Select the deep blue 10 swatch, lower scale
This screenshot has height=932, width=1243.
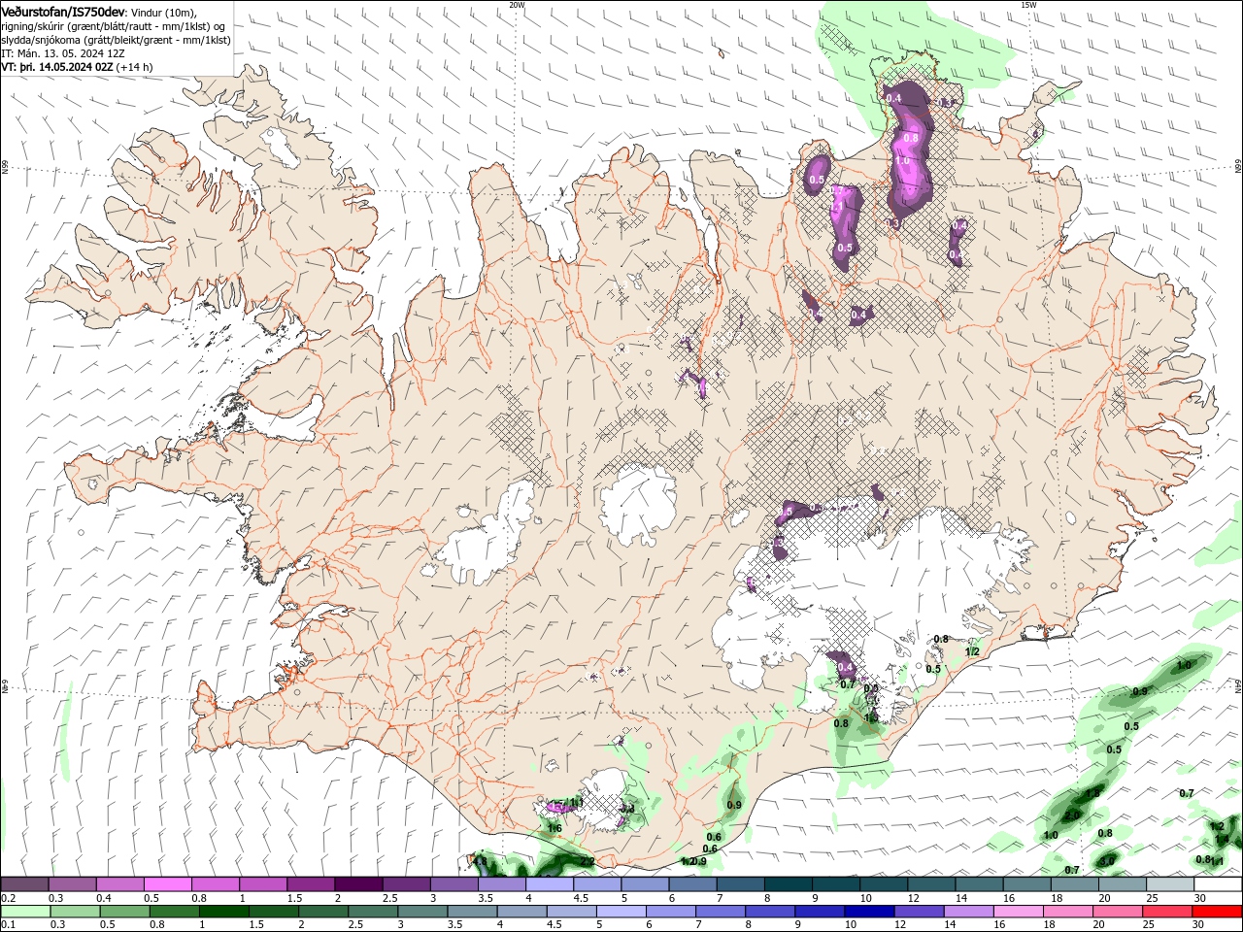[x=869, y=912]
